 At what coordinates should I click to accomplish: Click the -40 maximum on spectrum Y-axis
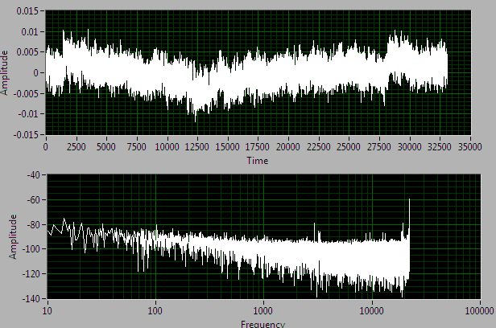point(33,174)
